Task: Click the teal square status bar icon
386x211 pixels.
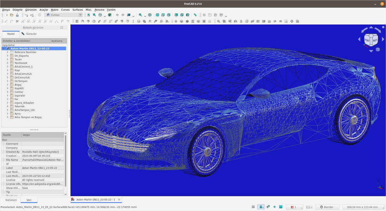Action: (281, 207)
